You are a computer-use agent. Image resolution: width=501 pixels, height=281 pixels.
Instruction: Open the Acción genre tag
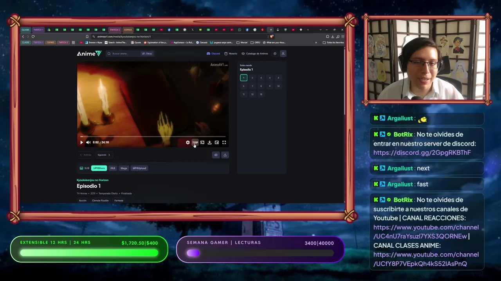[x=83, y=201]
